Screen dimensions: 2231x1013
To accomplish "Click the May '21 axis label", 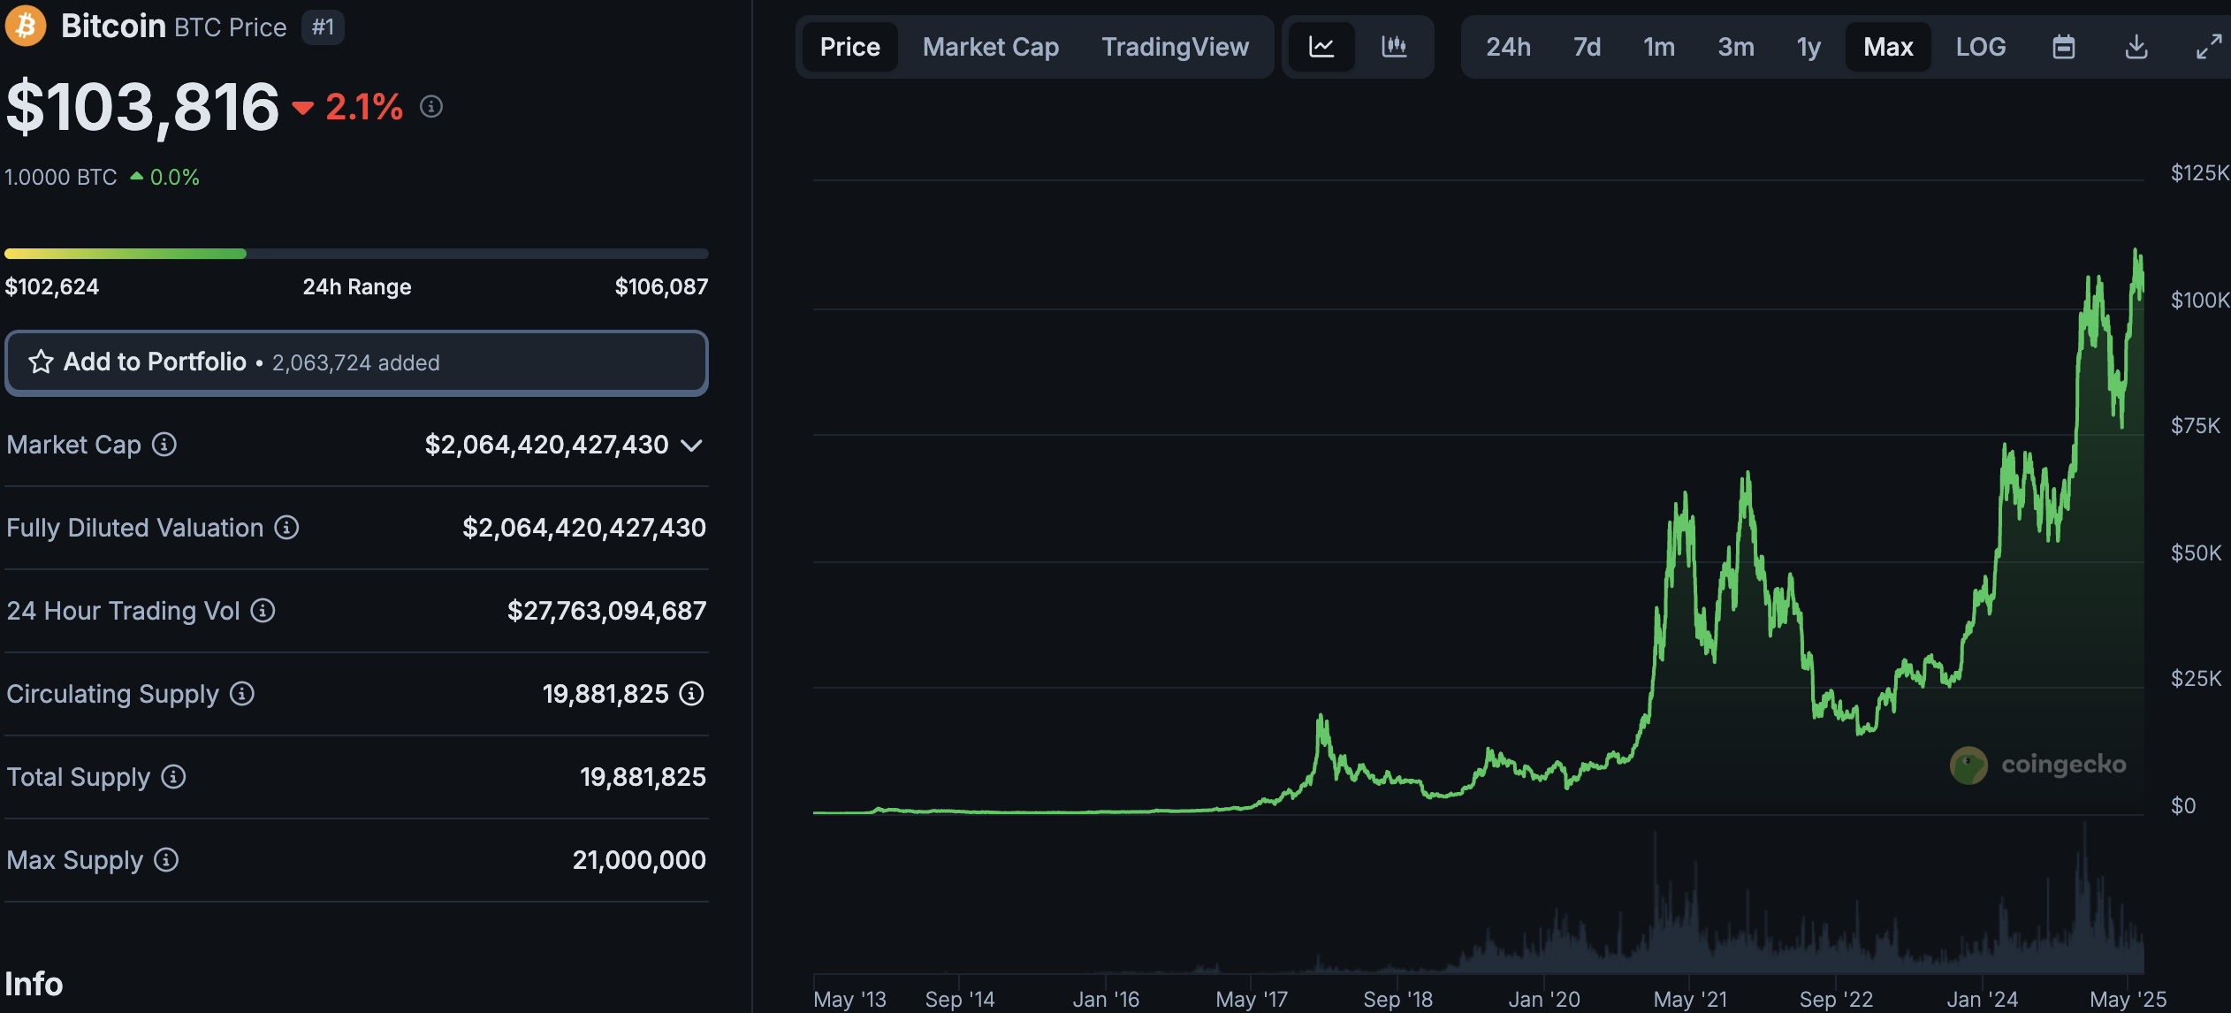I will (x=1690, y=1000).
